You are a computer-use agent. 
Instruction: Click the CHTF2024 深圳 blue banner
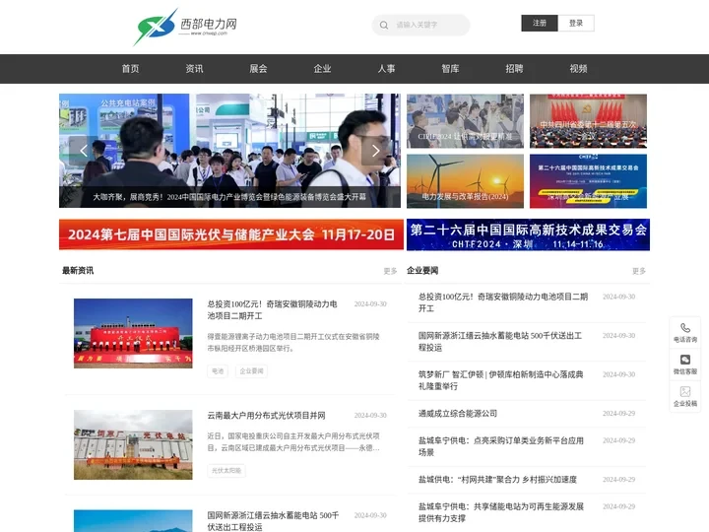(528, 234)
